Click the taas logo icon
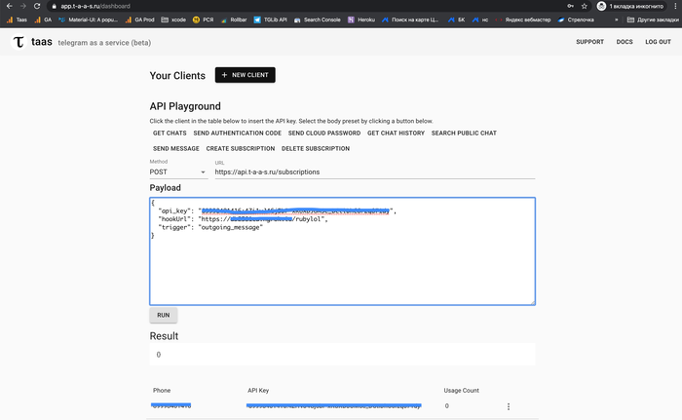 click(x=19, y=42)
